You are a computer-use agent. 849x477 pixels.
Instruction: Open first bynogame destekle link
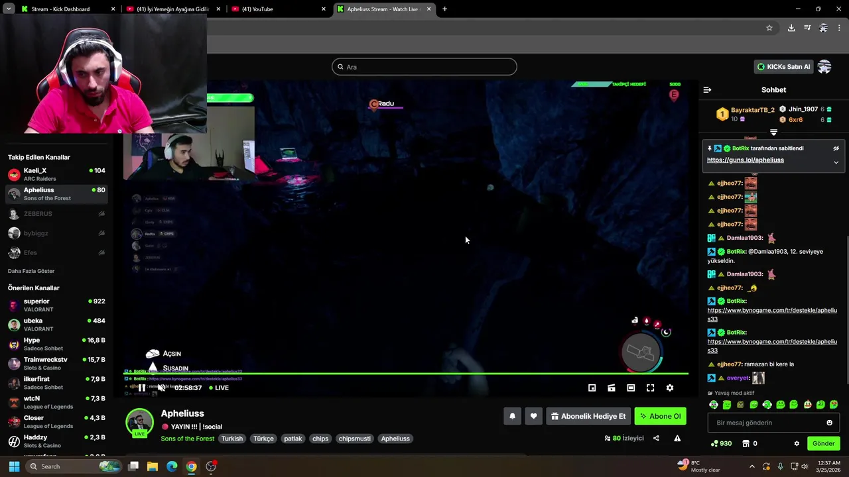click(x=772, y=315)
